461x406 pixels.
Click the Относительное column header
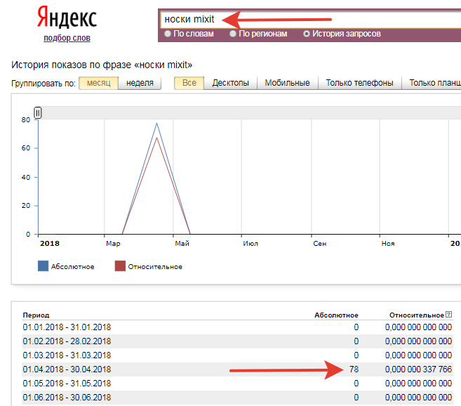(417, 315)
